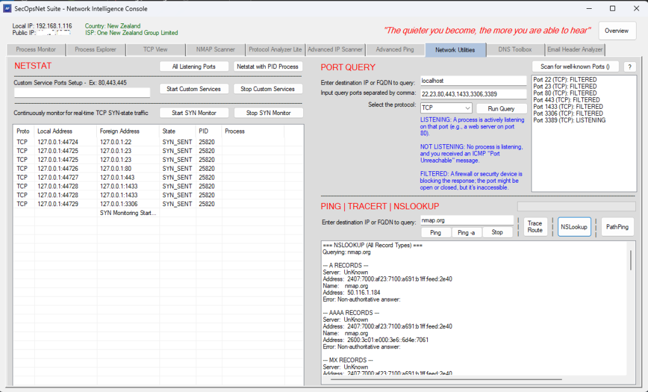Click the Trace Route button
The height and width of the screenshot is (392, 648).
point(535,227)
